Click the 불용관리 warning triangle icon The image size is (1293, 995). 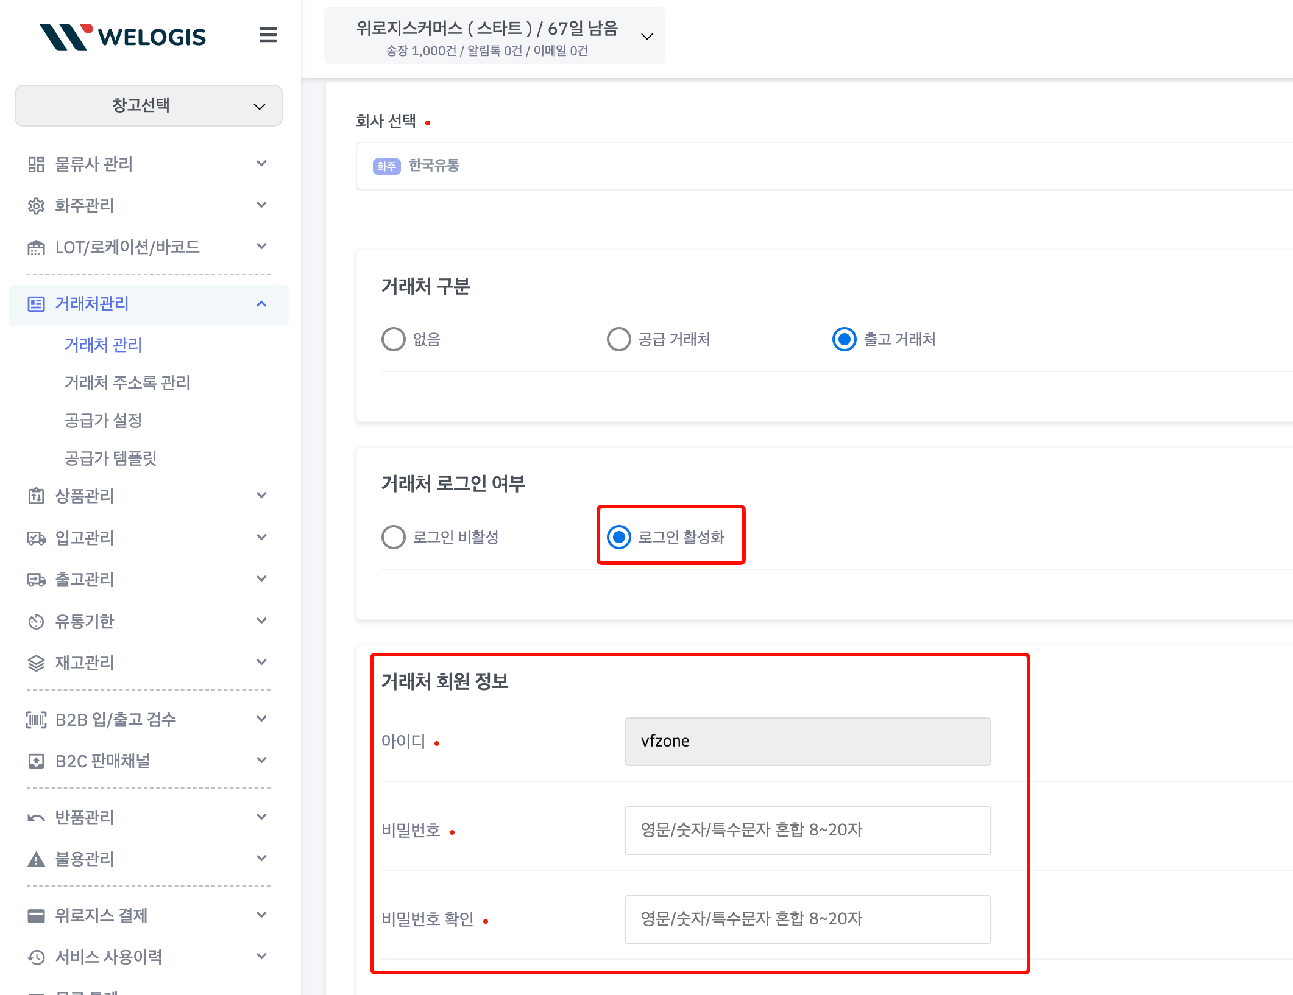point(36,859)
